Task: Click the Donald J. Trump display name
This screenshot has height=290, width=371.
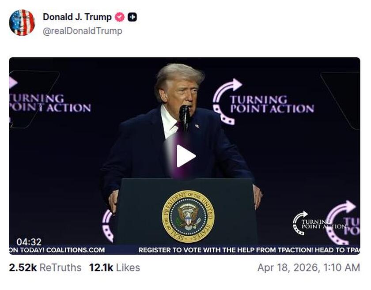Action: (77, 17)
